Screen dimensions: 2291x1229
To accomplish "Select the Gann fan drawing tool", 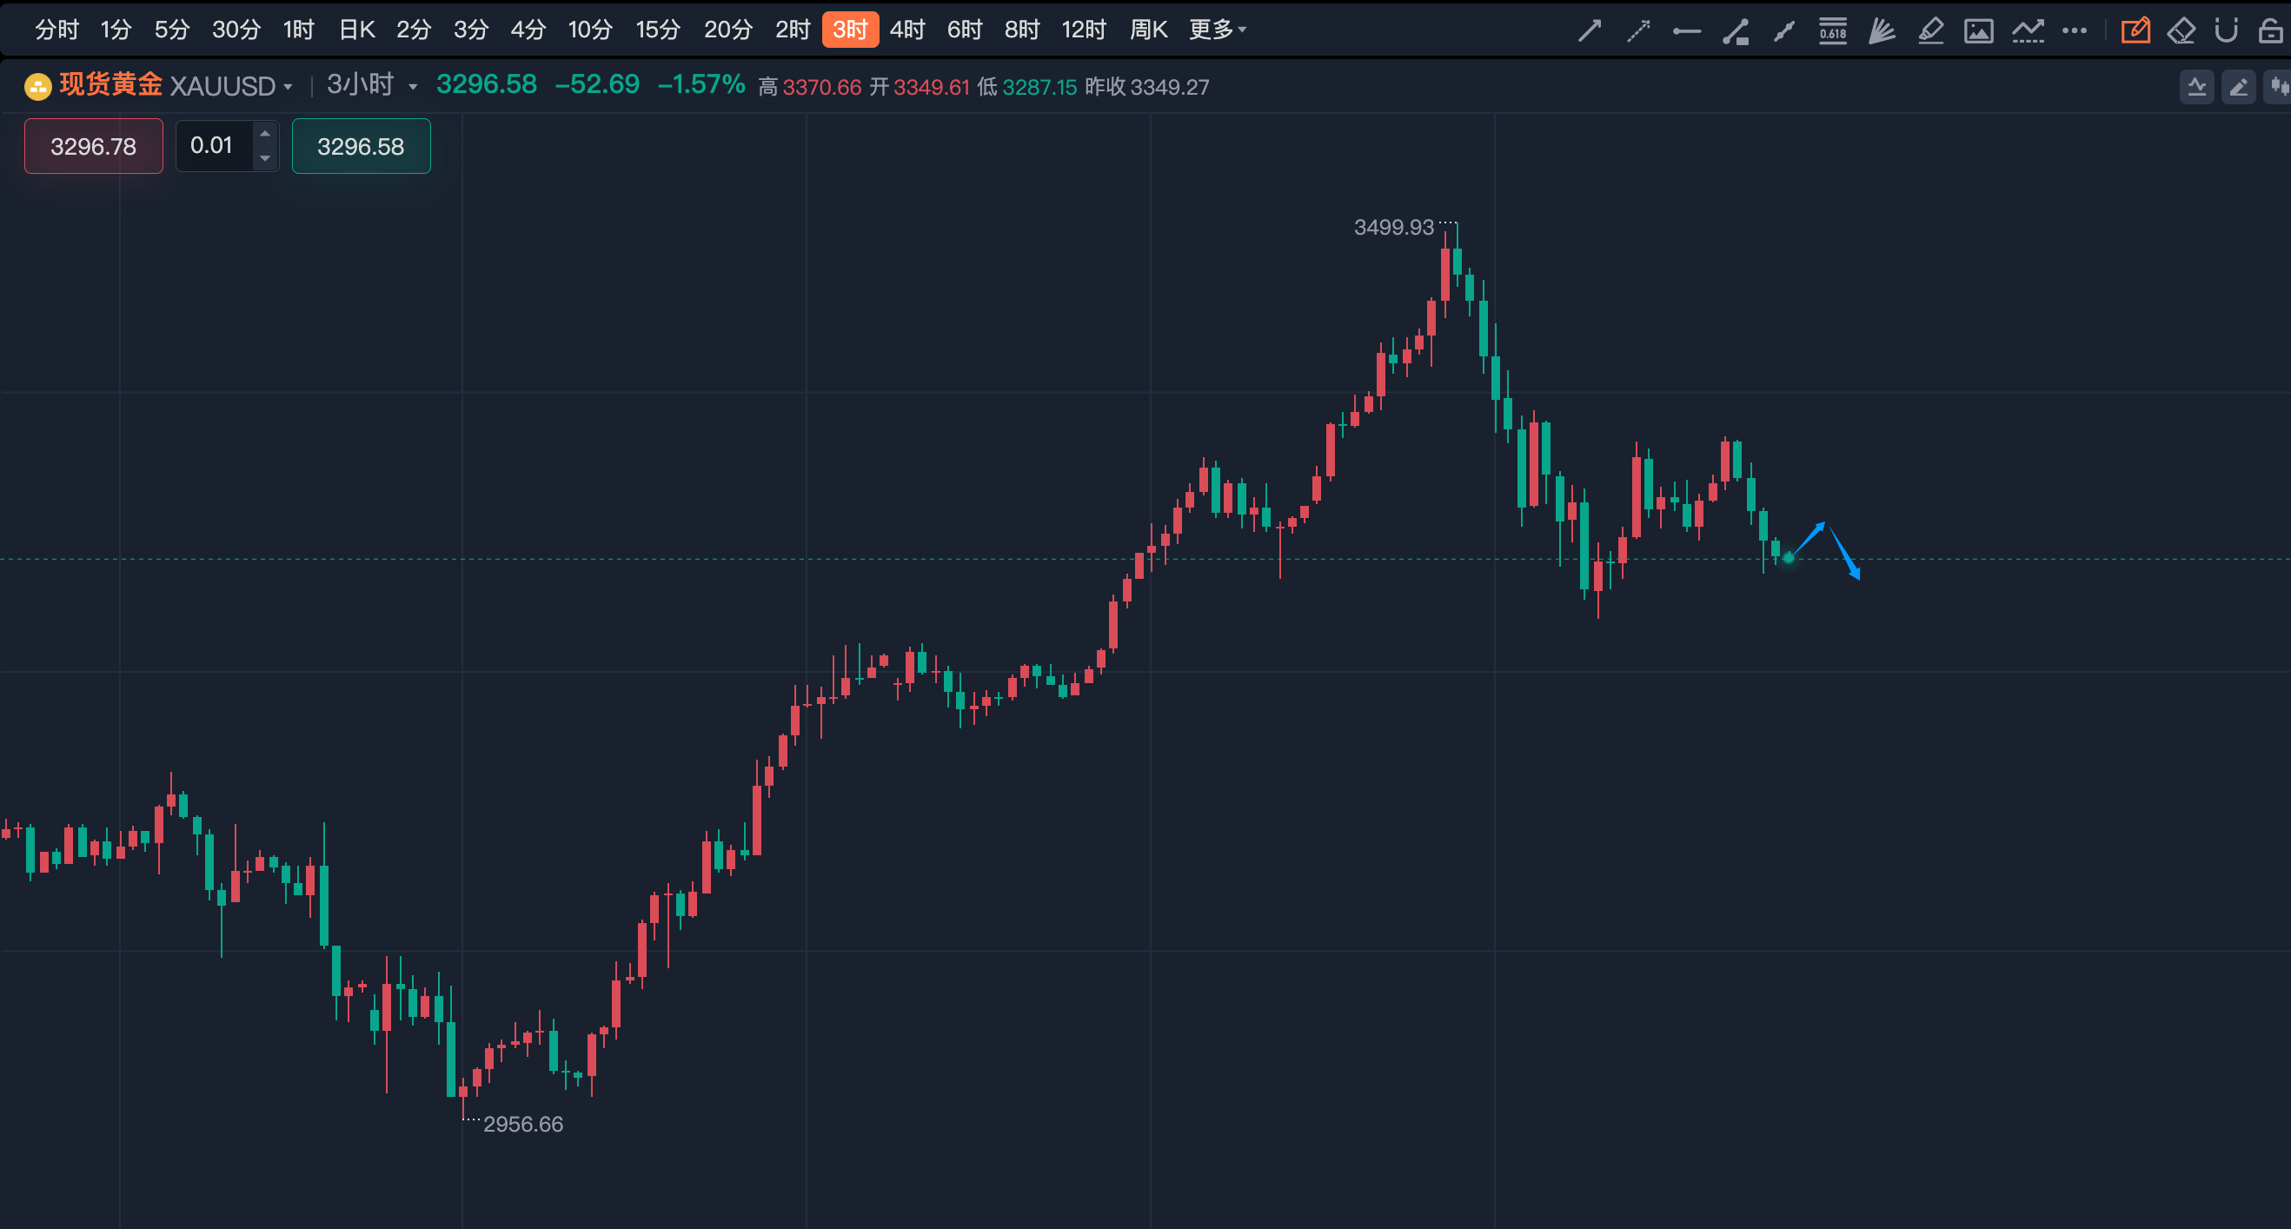I will coord(1882,31).
